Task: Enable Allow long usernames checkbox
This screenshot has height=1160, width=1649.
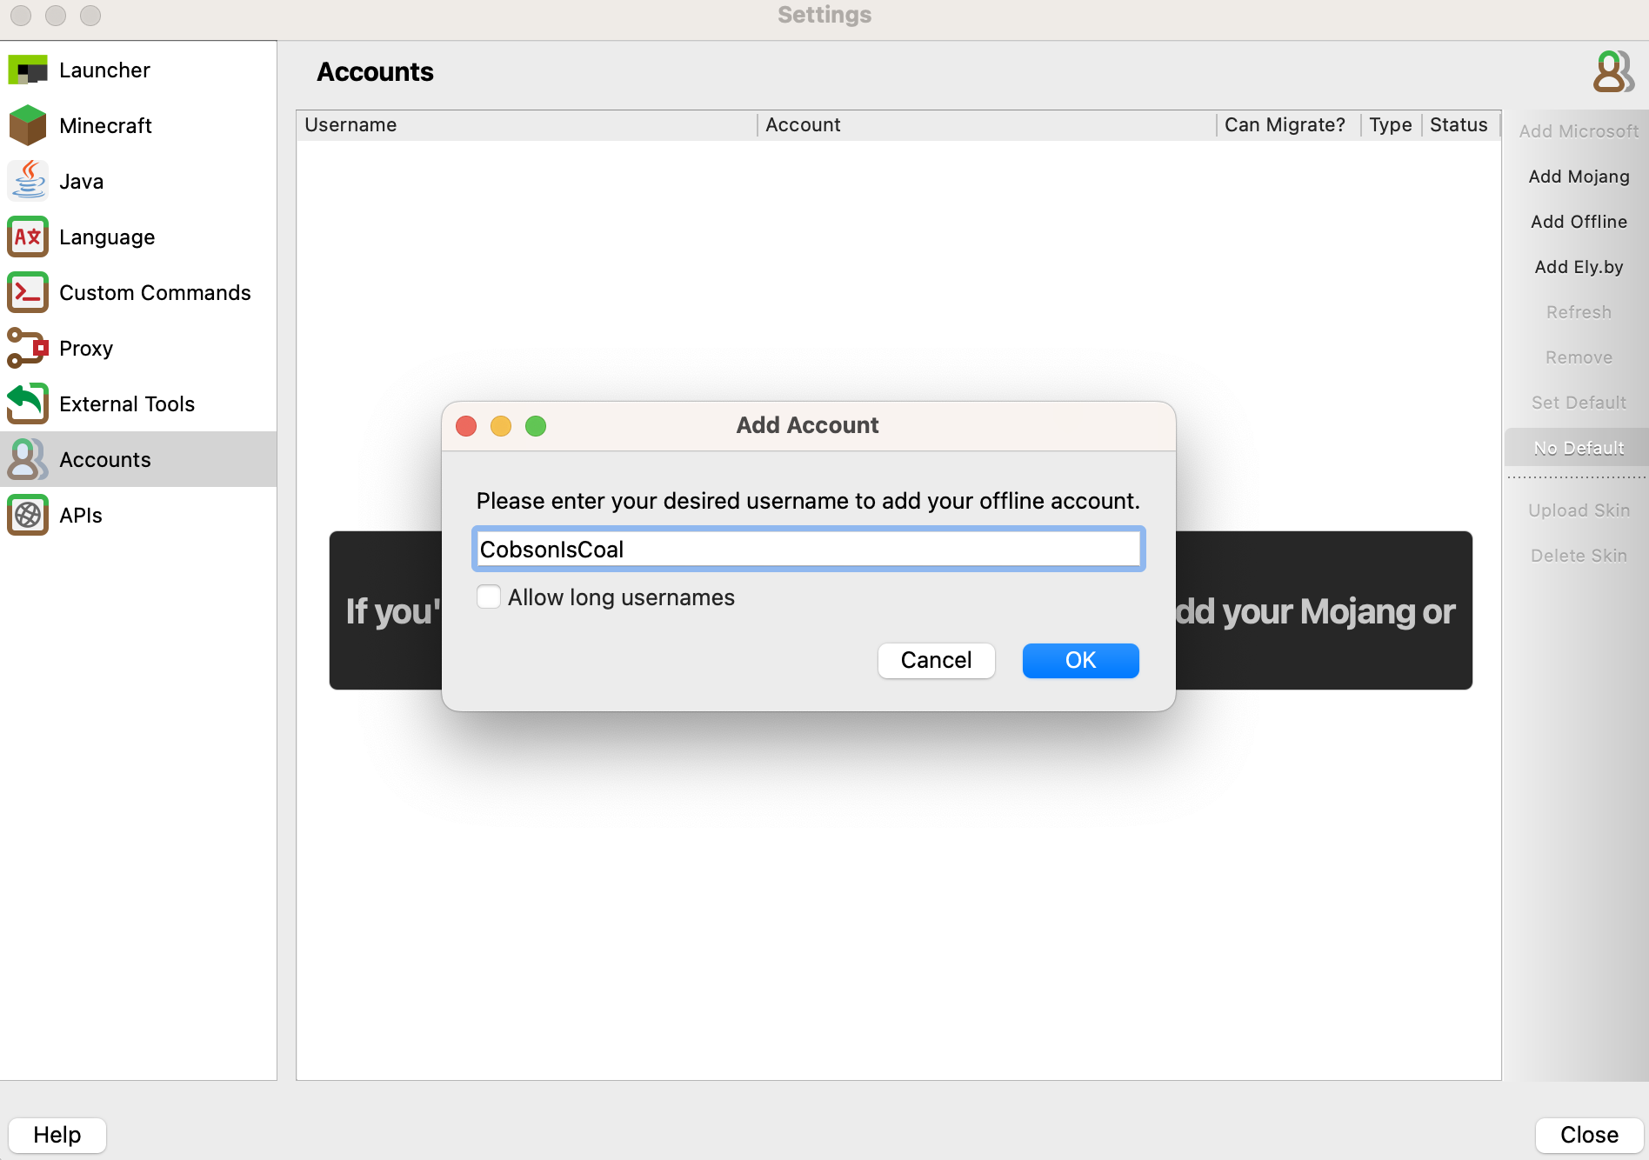Action: [489, 597]
